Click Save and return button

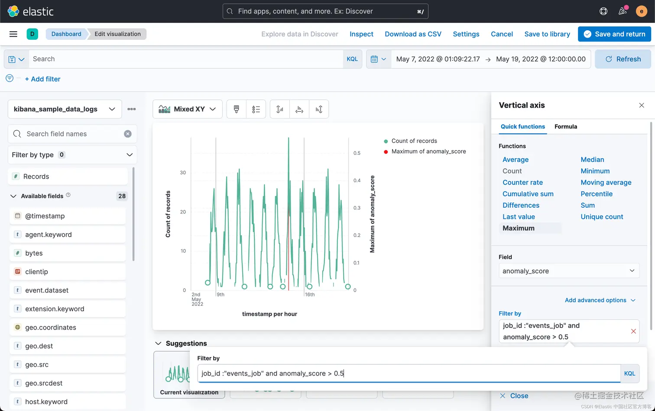pos(614,34)
